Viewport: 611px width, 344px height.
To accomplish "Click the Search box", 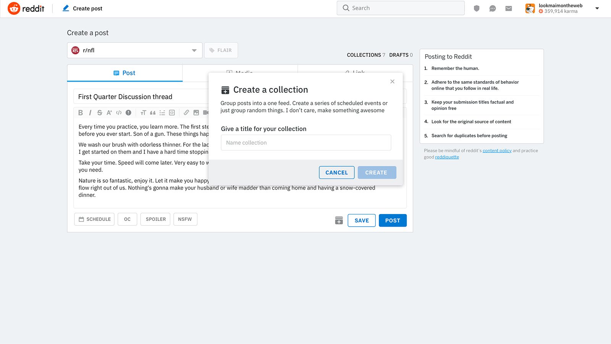I will (401, 8).
